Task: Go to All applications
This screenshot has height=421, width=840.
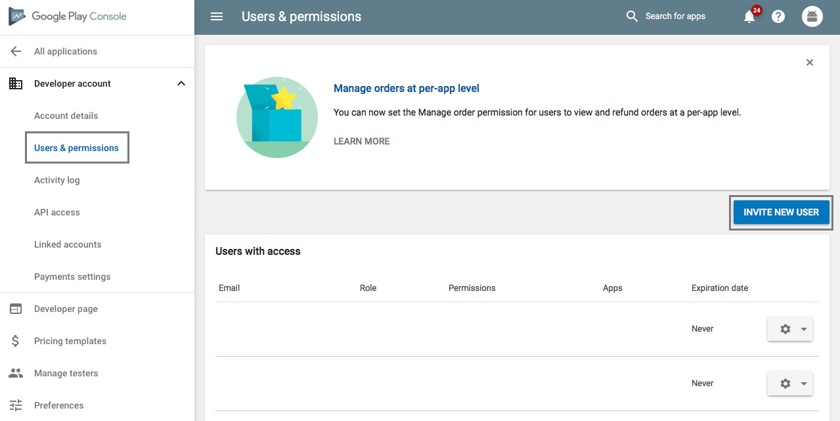Action: point(66,51)
